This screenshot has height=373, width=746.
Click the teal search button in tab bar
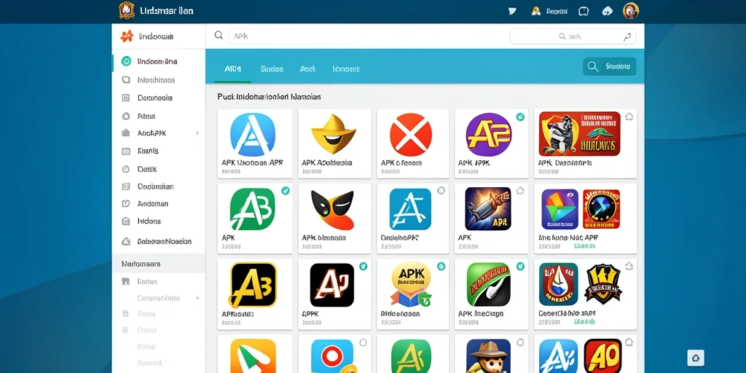[x=610, y=66]
